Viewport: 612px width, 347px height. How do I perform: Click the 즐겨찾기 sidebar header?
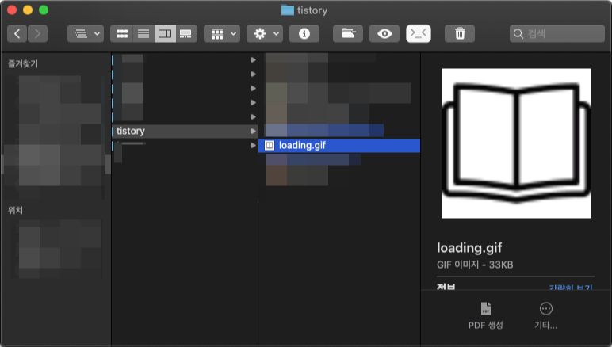click(23, 63)
